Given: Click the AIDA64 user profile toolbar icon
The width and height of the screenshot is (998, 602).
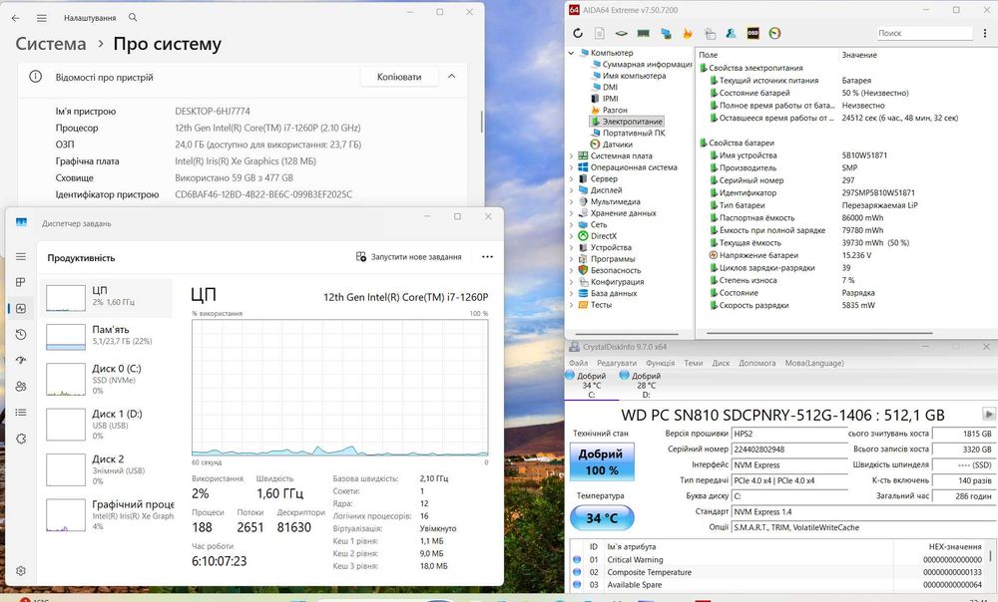Looking at the screenshot, I should click(731, 33).
